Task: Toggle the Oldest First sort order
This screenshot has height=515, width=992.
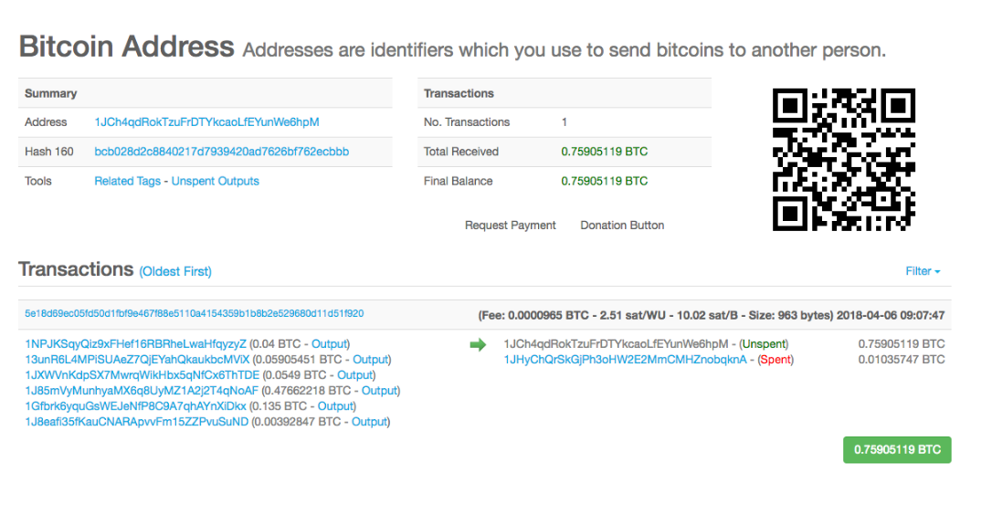Action: click(x=175, y=271)
